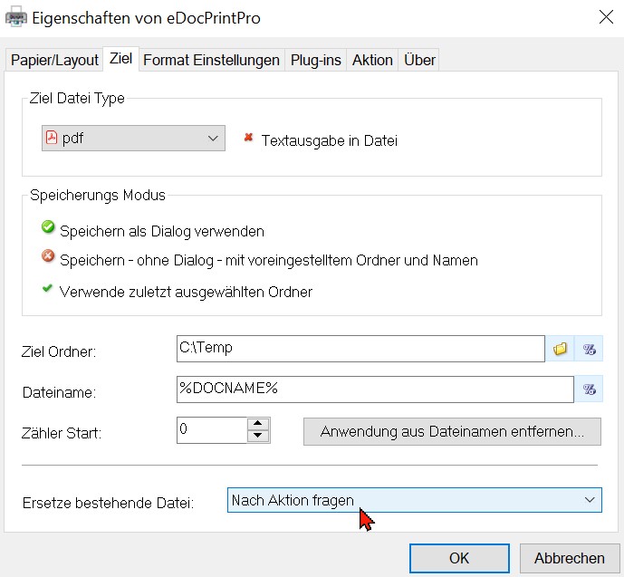Image resolution: width=624 pixels, height=577 pixels.
Task: Click Dateiname input field
Action: 375,389
